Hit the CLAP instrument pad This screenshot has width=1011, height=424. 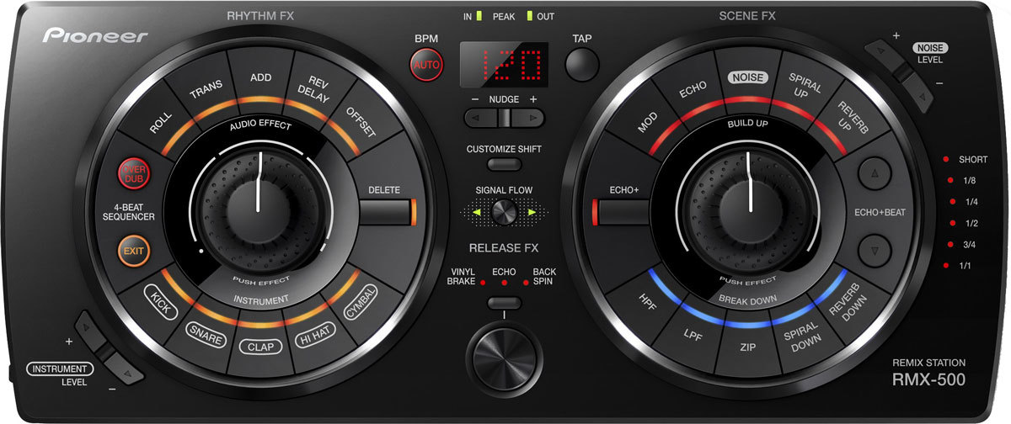259,347
